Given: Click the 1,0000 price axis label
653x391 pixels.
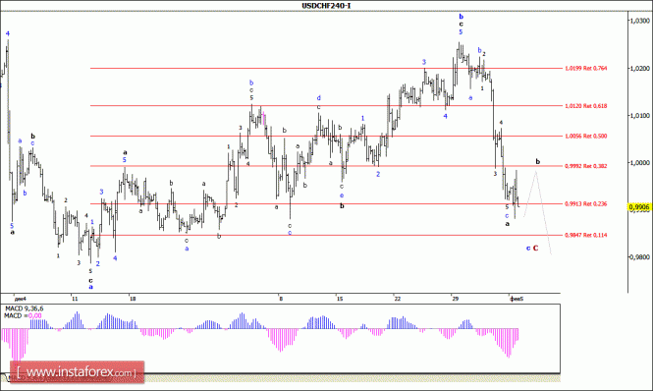Looking at the screenshot, I should tap(641, 162).
